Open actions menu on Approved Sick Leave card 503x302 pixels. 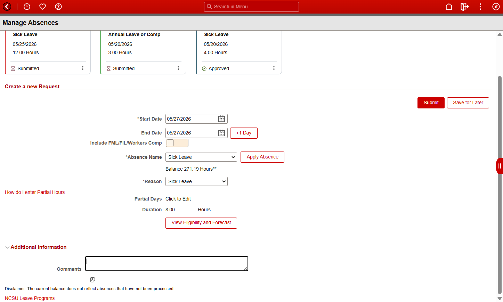274,68
